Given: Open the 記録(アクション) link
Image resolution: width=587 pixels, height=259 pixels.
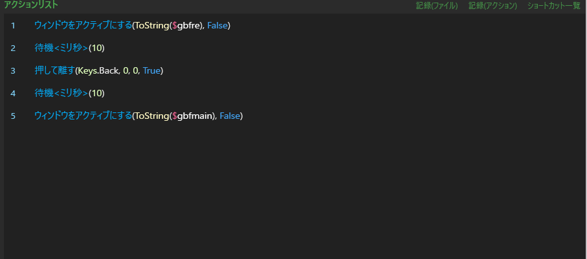Looking at the screenshot, I should [x=493, y=6].
